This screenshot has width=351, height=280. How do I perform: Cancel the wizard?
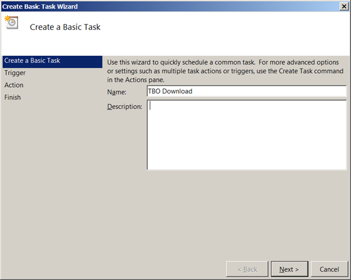tap(329, 269)
